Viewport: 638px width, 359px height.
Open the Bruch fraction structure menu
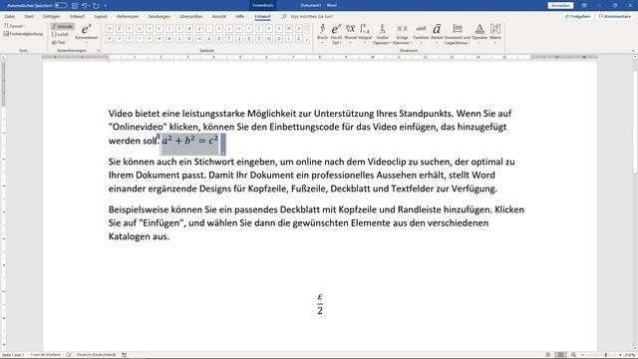(322, 34)
